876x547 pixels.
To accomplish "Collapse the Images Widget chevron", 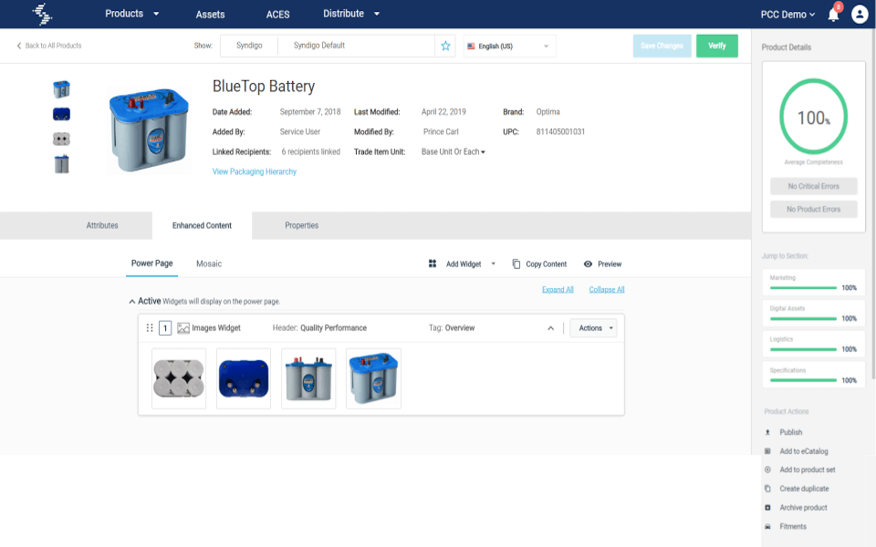I will click(550, 328).
